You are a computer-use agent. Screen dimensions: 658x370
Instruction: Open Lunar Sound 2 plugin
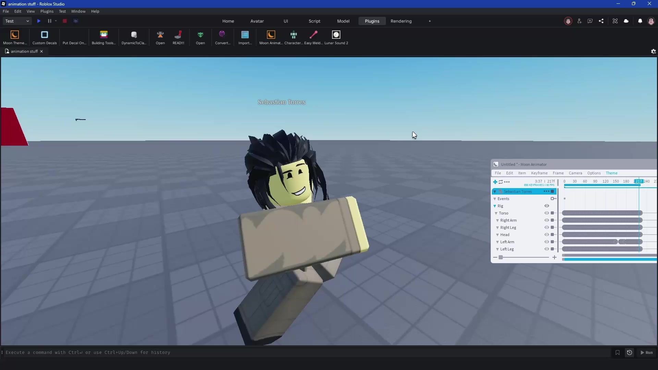tap(336, 37)
